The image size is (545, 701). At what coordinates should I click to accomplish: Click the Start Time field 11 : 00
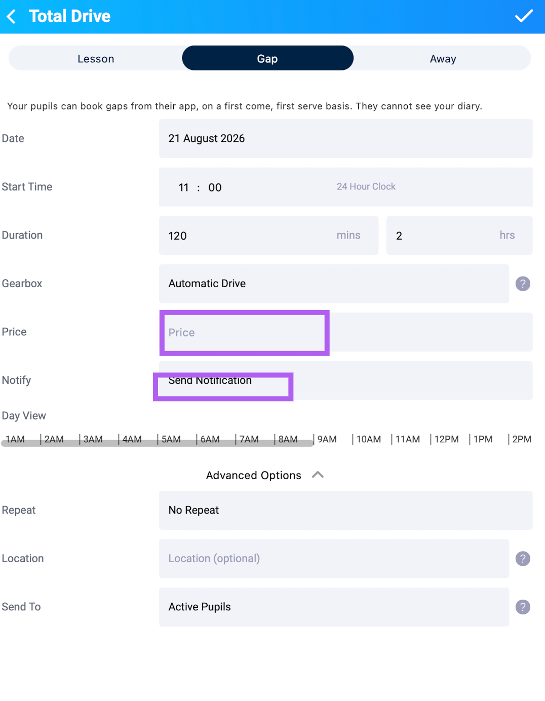point(345,187)
